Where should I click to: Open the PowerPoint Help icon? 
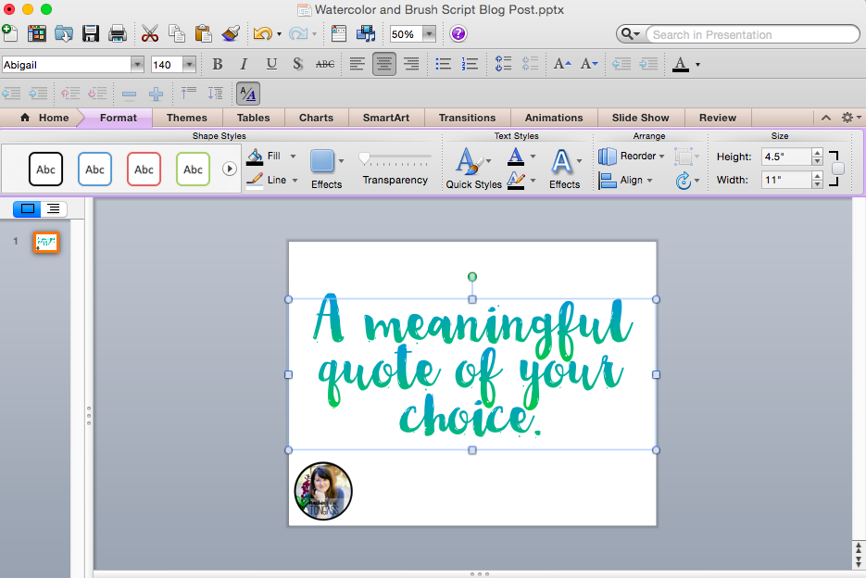point(458,33)
